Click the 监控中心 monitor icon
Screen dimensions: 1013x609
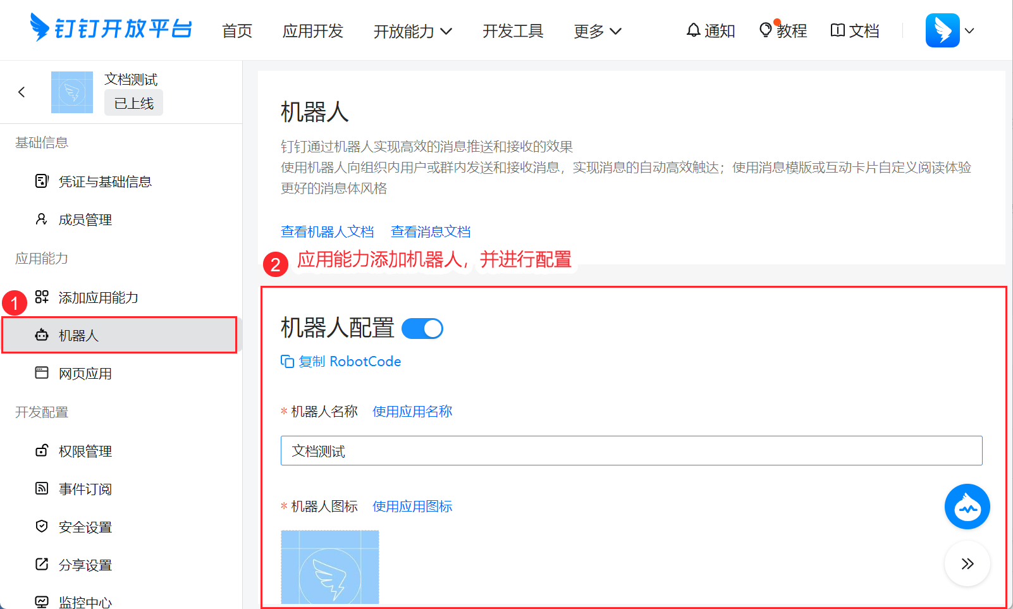42,602
